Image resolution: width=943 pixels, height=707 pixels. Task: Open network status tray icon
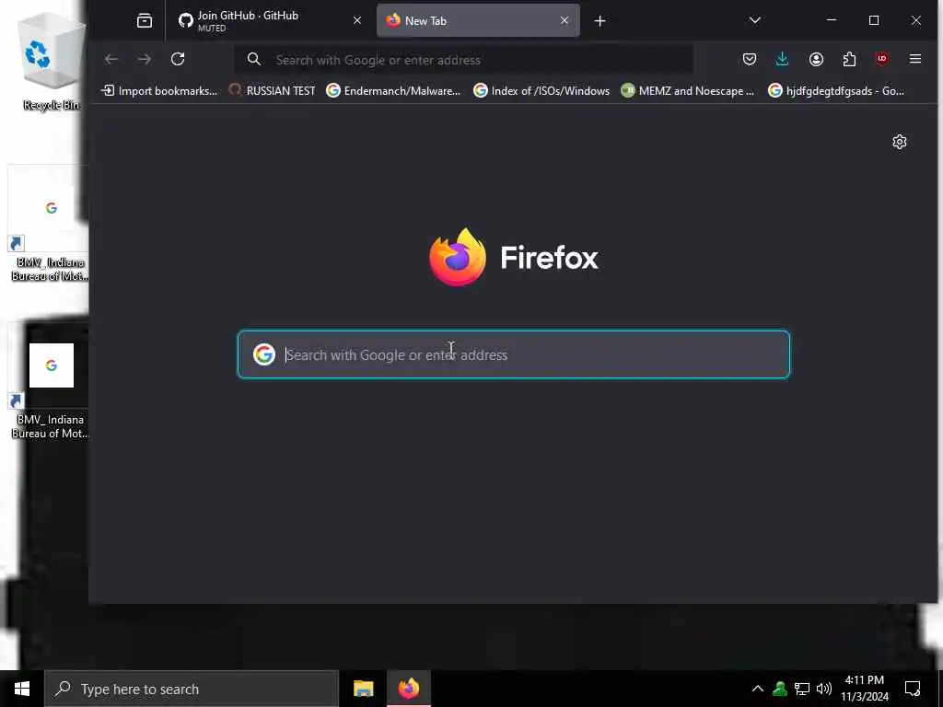pyautogui.click(x=802, y=689)
